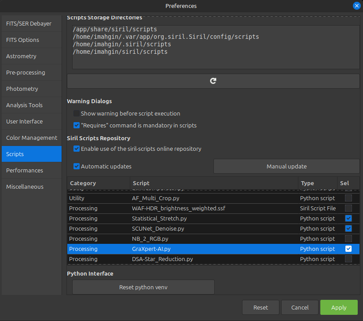
Task: Select the SCUNet_Denoise.py script name
Action: [x=158, y=228]
